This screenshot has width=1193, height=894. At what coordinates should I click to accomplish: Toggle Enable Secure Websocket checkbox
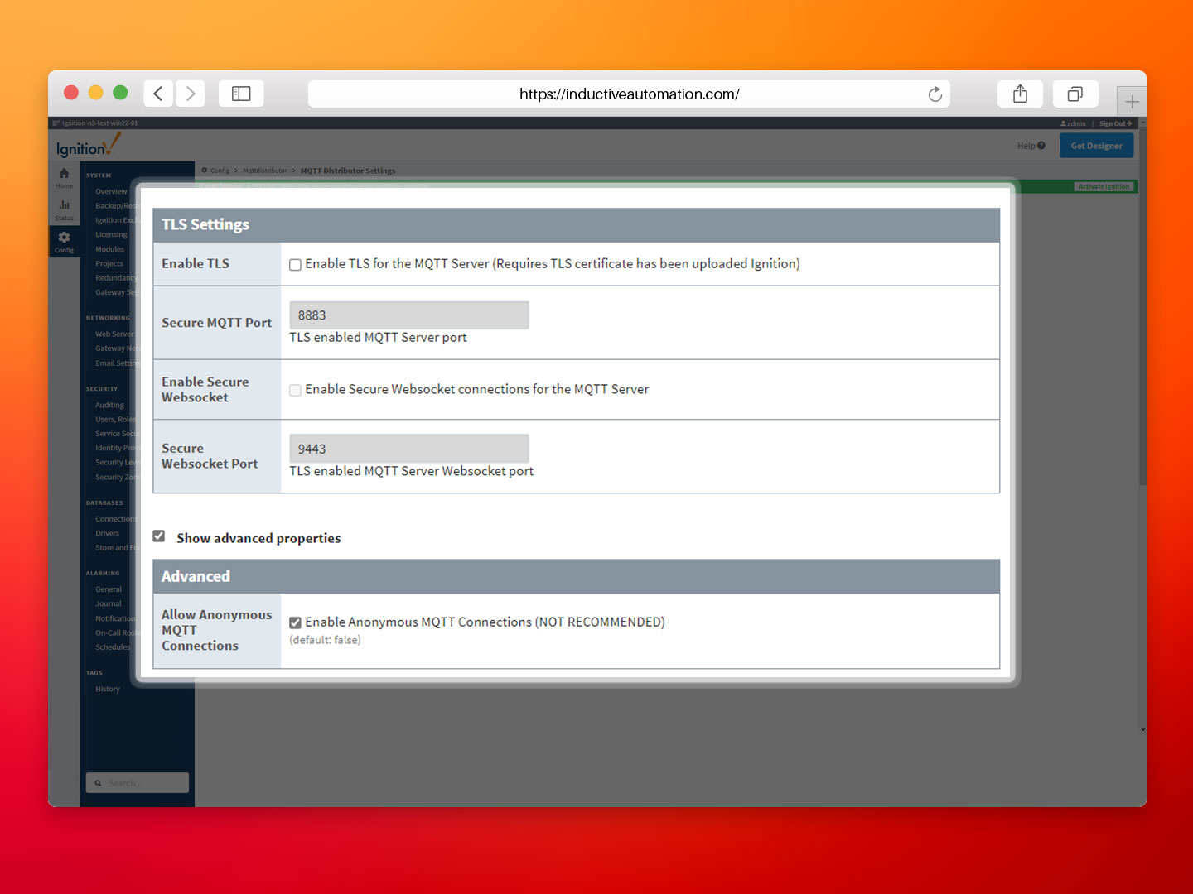[x=295, y=390]
